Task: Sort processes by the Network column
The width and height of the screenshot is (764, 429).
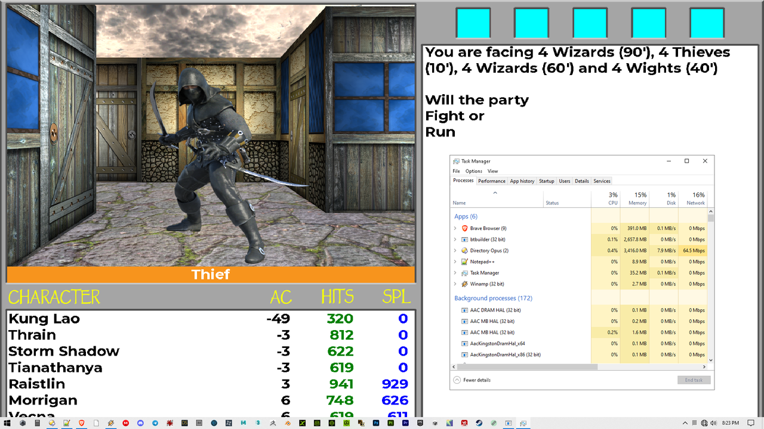Action: pos(692,199)
